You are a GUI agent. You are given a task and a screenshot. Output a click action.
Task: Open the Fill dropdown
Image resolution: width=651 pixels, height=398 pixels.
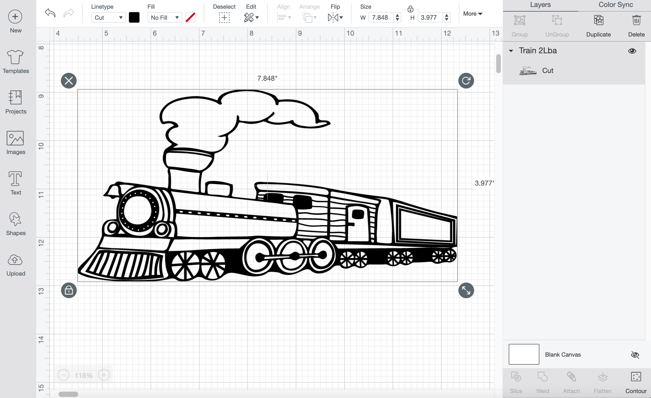pyautogui.click(x=164, y=17)
